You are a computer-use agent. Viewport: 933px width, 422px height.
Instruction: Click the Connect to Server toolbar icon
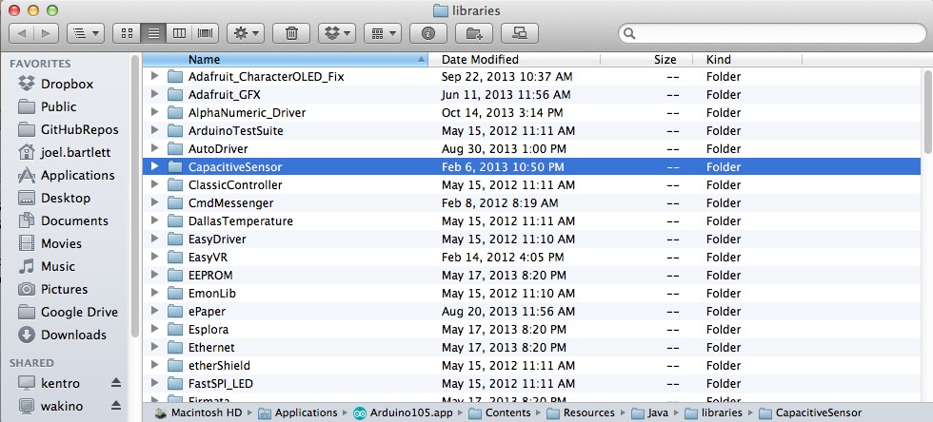click(520, 33)
